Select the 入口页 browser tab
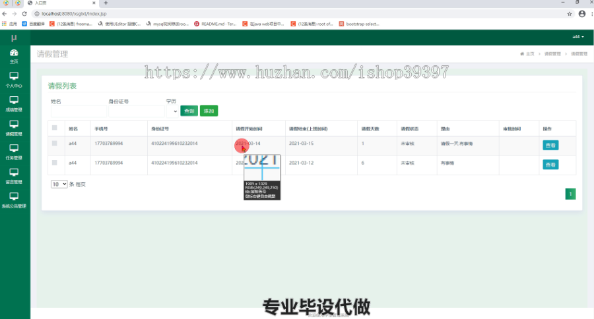The width and height of the screenshot is (594, 319). pos(61,3)
